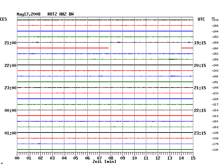Click minute label 03 on Zeit axis

pyautogui.click(x=52, y=158)
